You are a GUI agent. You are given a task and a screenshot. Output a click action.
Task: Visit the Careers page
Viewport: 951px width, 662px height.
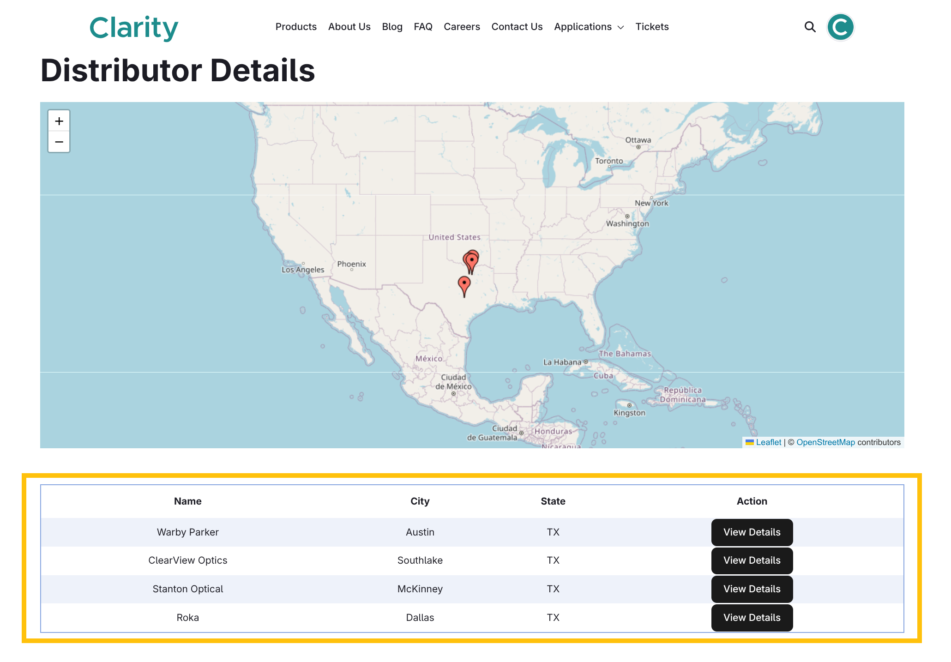click(x=462, y=27)
